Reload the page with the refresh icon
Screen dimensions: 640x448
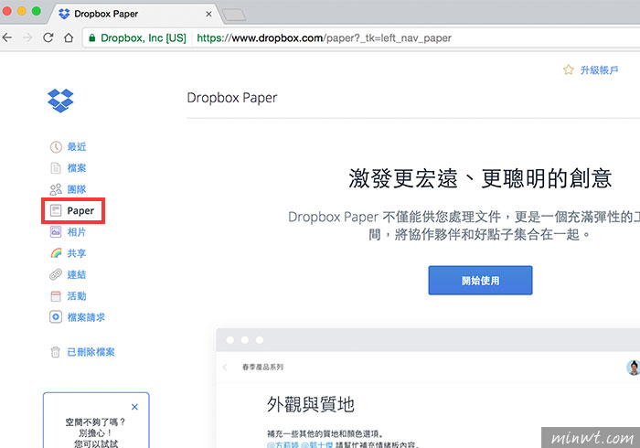48,38
